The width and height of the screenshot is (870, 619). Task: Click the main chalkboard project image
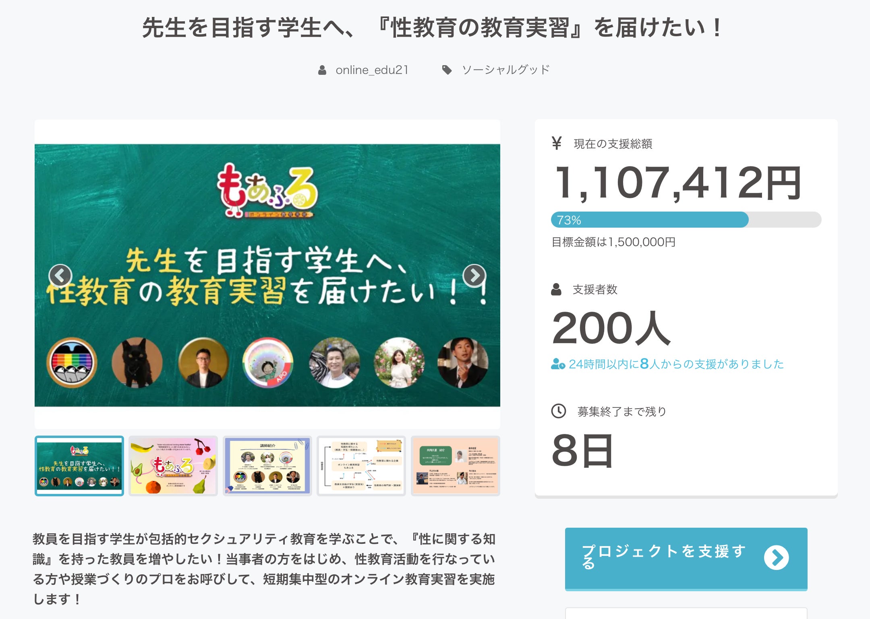point(267,276)
